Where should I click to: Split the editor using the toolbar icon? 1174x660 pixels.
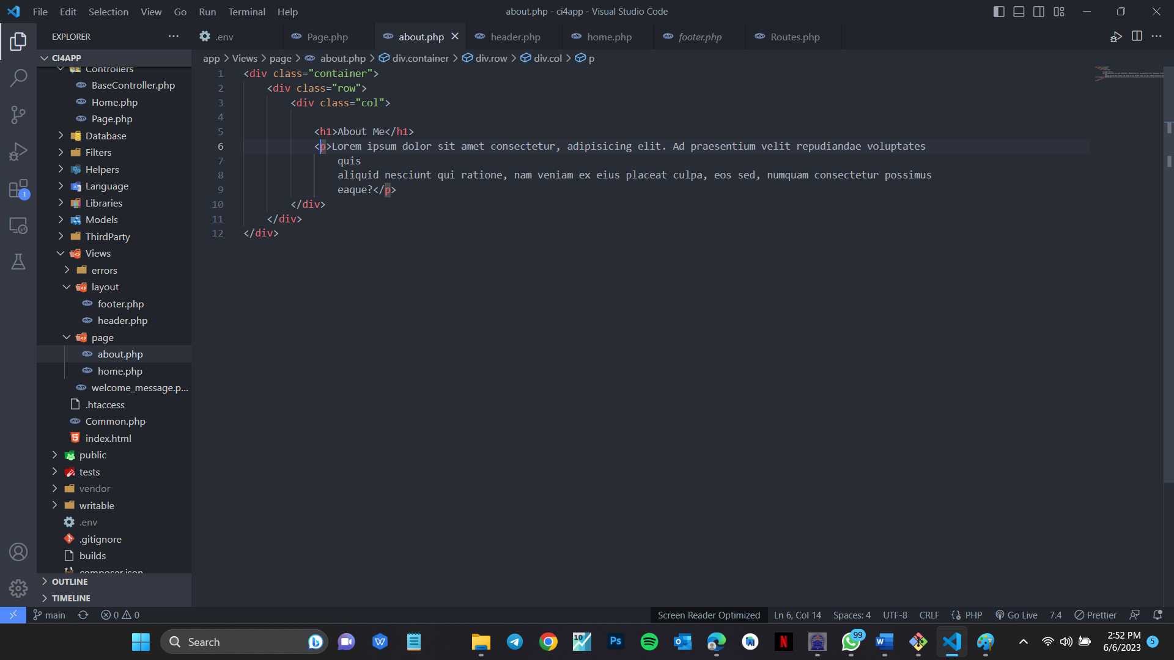[1137, 37]
